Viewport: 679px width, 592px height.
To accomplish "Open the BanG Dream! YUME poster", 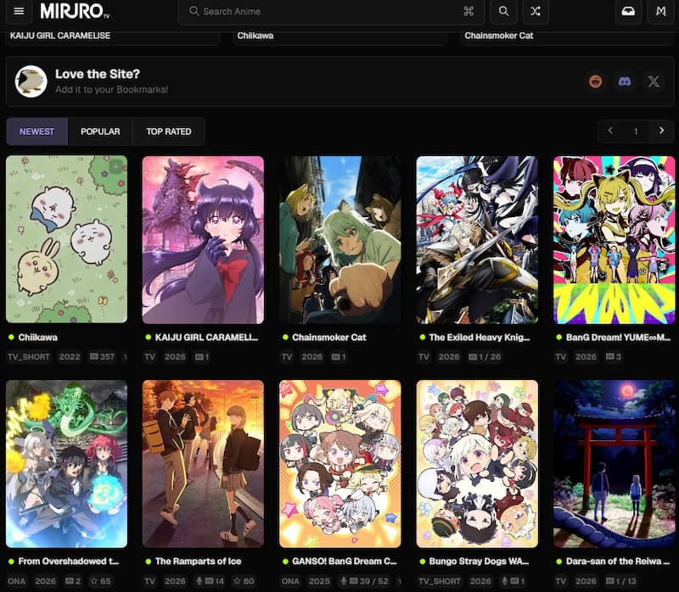I will pos(614,239).
